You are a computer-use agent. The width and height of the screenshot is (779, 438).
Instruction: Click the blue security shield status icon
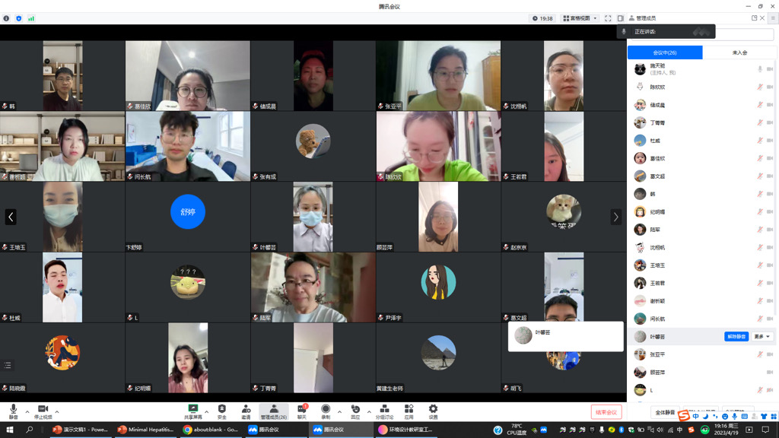point(19,18)
